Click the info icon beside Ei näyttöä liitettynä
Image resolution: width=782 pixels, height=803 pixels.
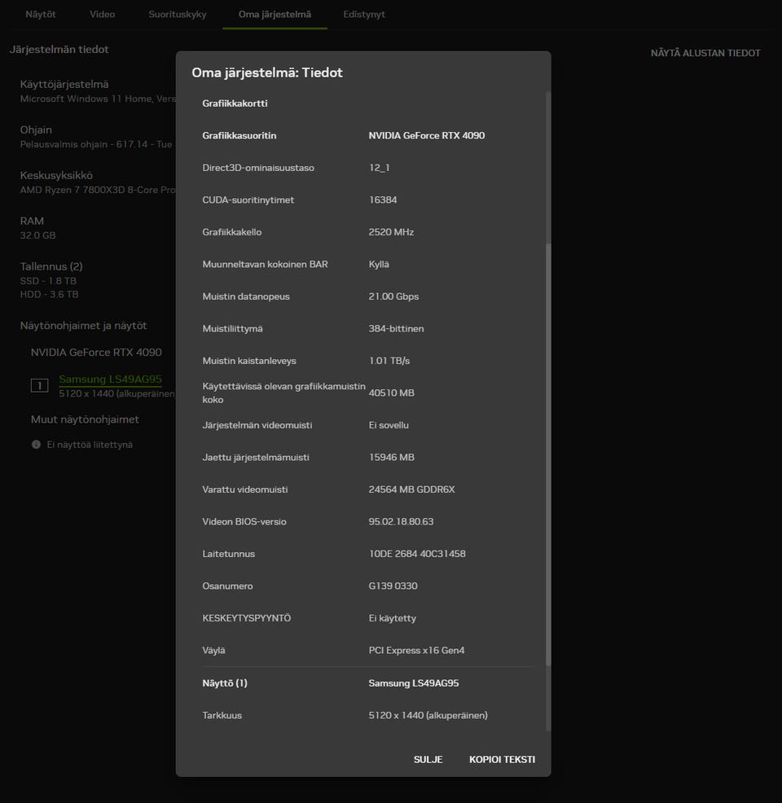point(36,445)
